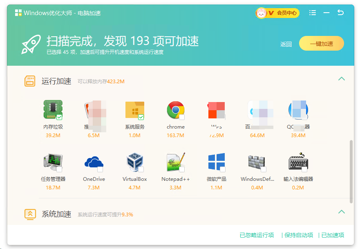360x249 pixels.
Task: Check the 微软产品 checkbox
Action: click(223, 169)
